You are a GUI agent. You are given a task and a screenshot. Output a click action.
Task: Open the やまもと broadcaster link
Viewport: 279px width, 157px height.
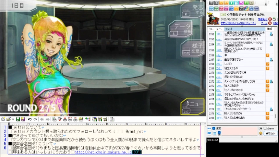point(263,19)
